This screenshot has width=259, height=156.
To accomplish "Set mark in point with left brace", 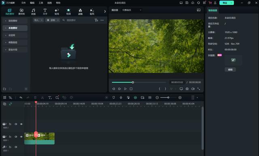I will point(159,89).
